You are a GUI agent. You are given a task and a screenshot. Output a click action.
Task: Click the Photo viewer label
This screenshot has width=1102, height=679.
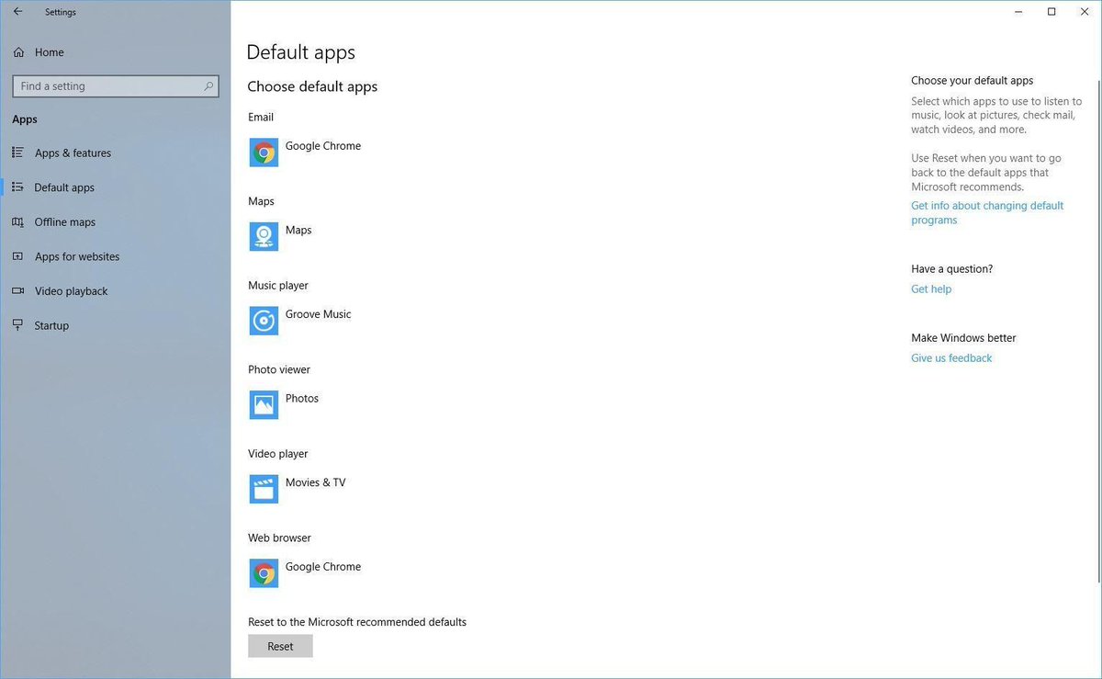pos(279,370)
